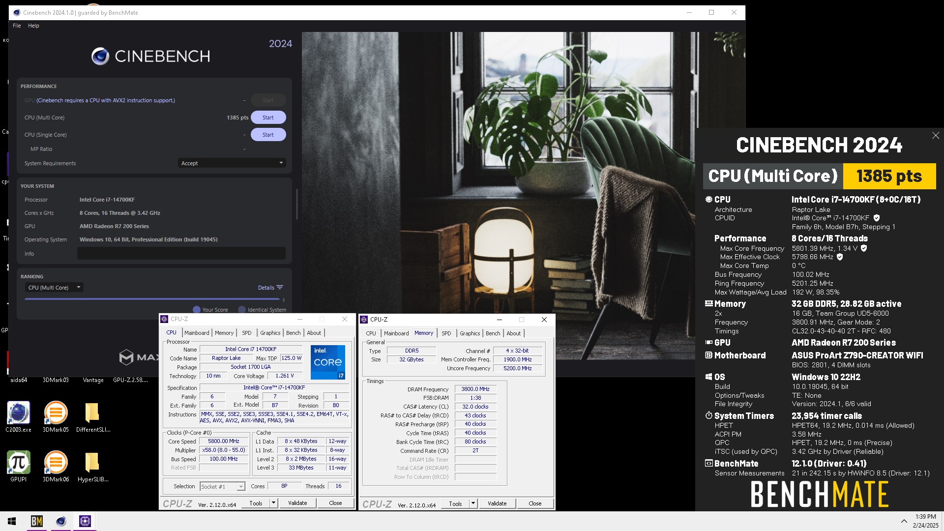The image size is (944, 531).
Task: Click the shield icon beside Max Effective Clock
Action: coord(840,257)
